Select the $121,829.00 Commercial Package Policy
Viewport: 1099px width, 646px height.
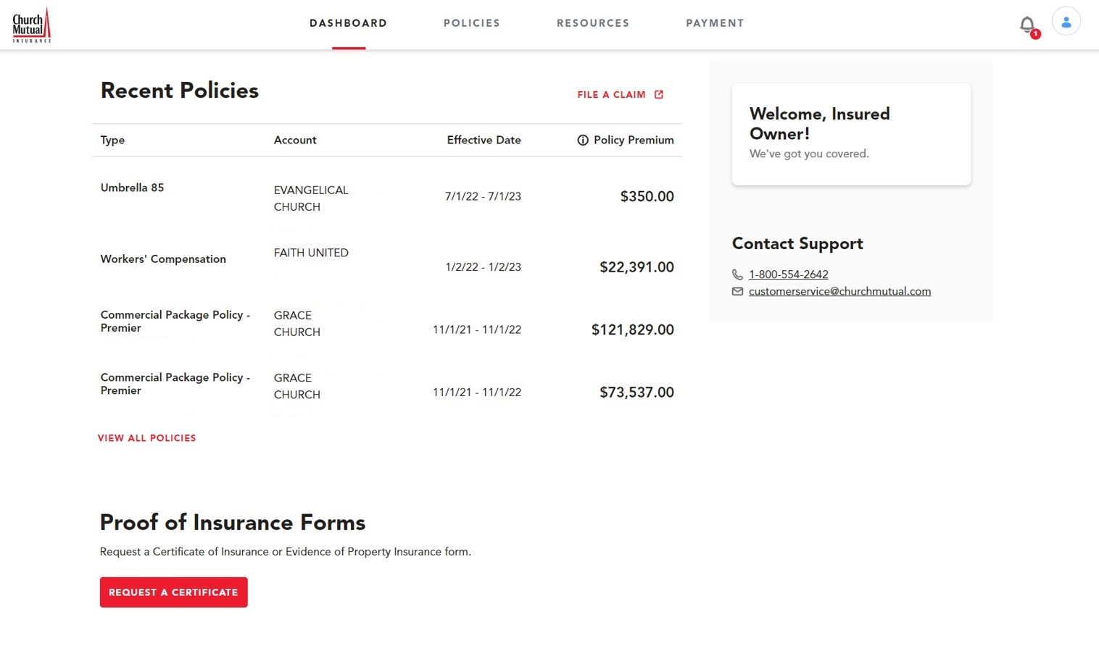click(x=175, y=322)
